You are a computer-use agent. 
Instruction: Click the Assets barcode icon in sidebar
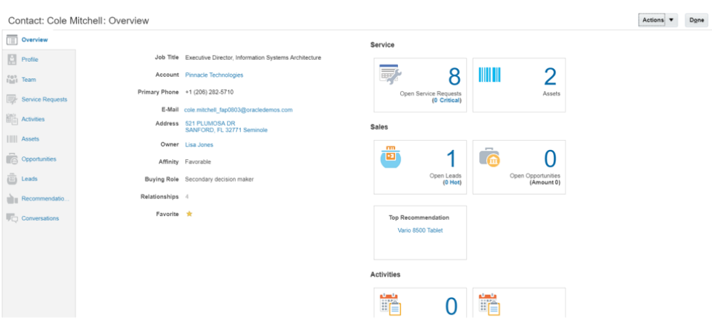coord(11,139)
